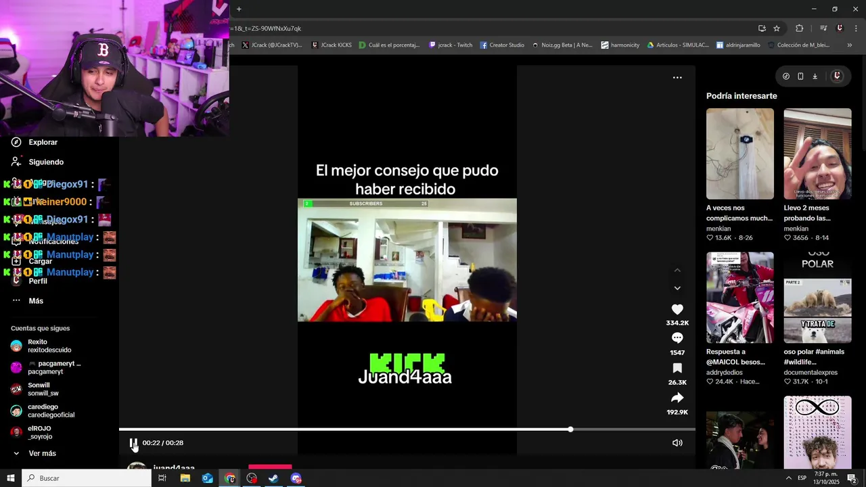The width and height of the screenshot is (866, 487).
Task: Open the Creator Studio bookmark
Action: point(502,45)
